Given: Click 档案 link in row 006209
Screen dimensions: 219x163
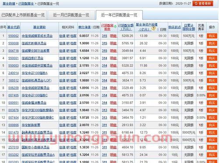Looking at the screenshot, I should [x=74, y=88].
